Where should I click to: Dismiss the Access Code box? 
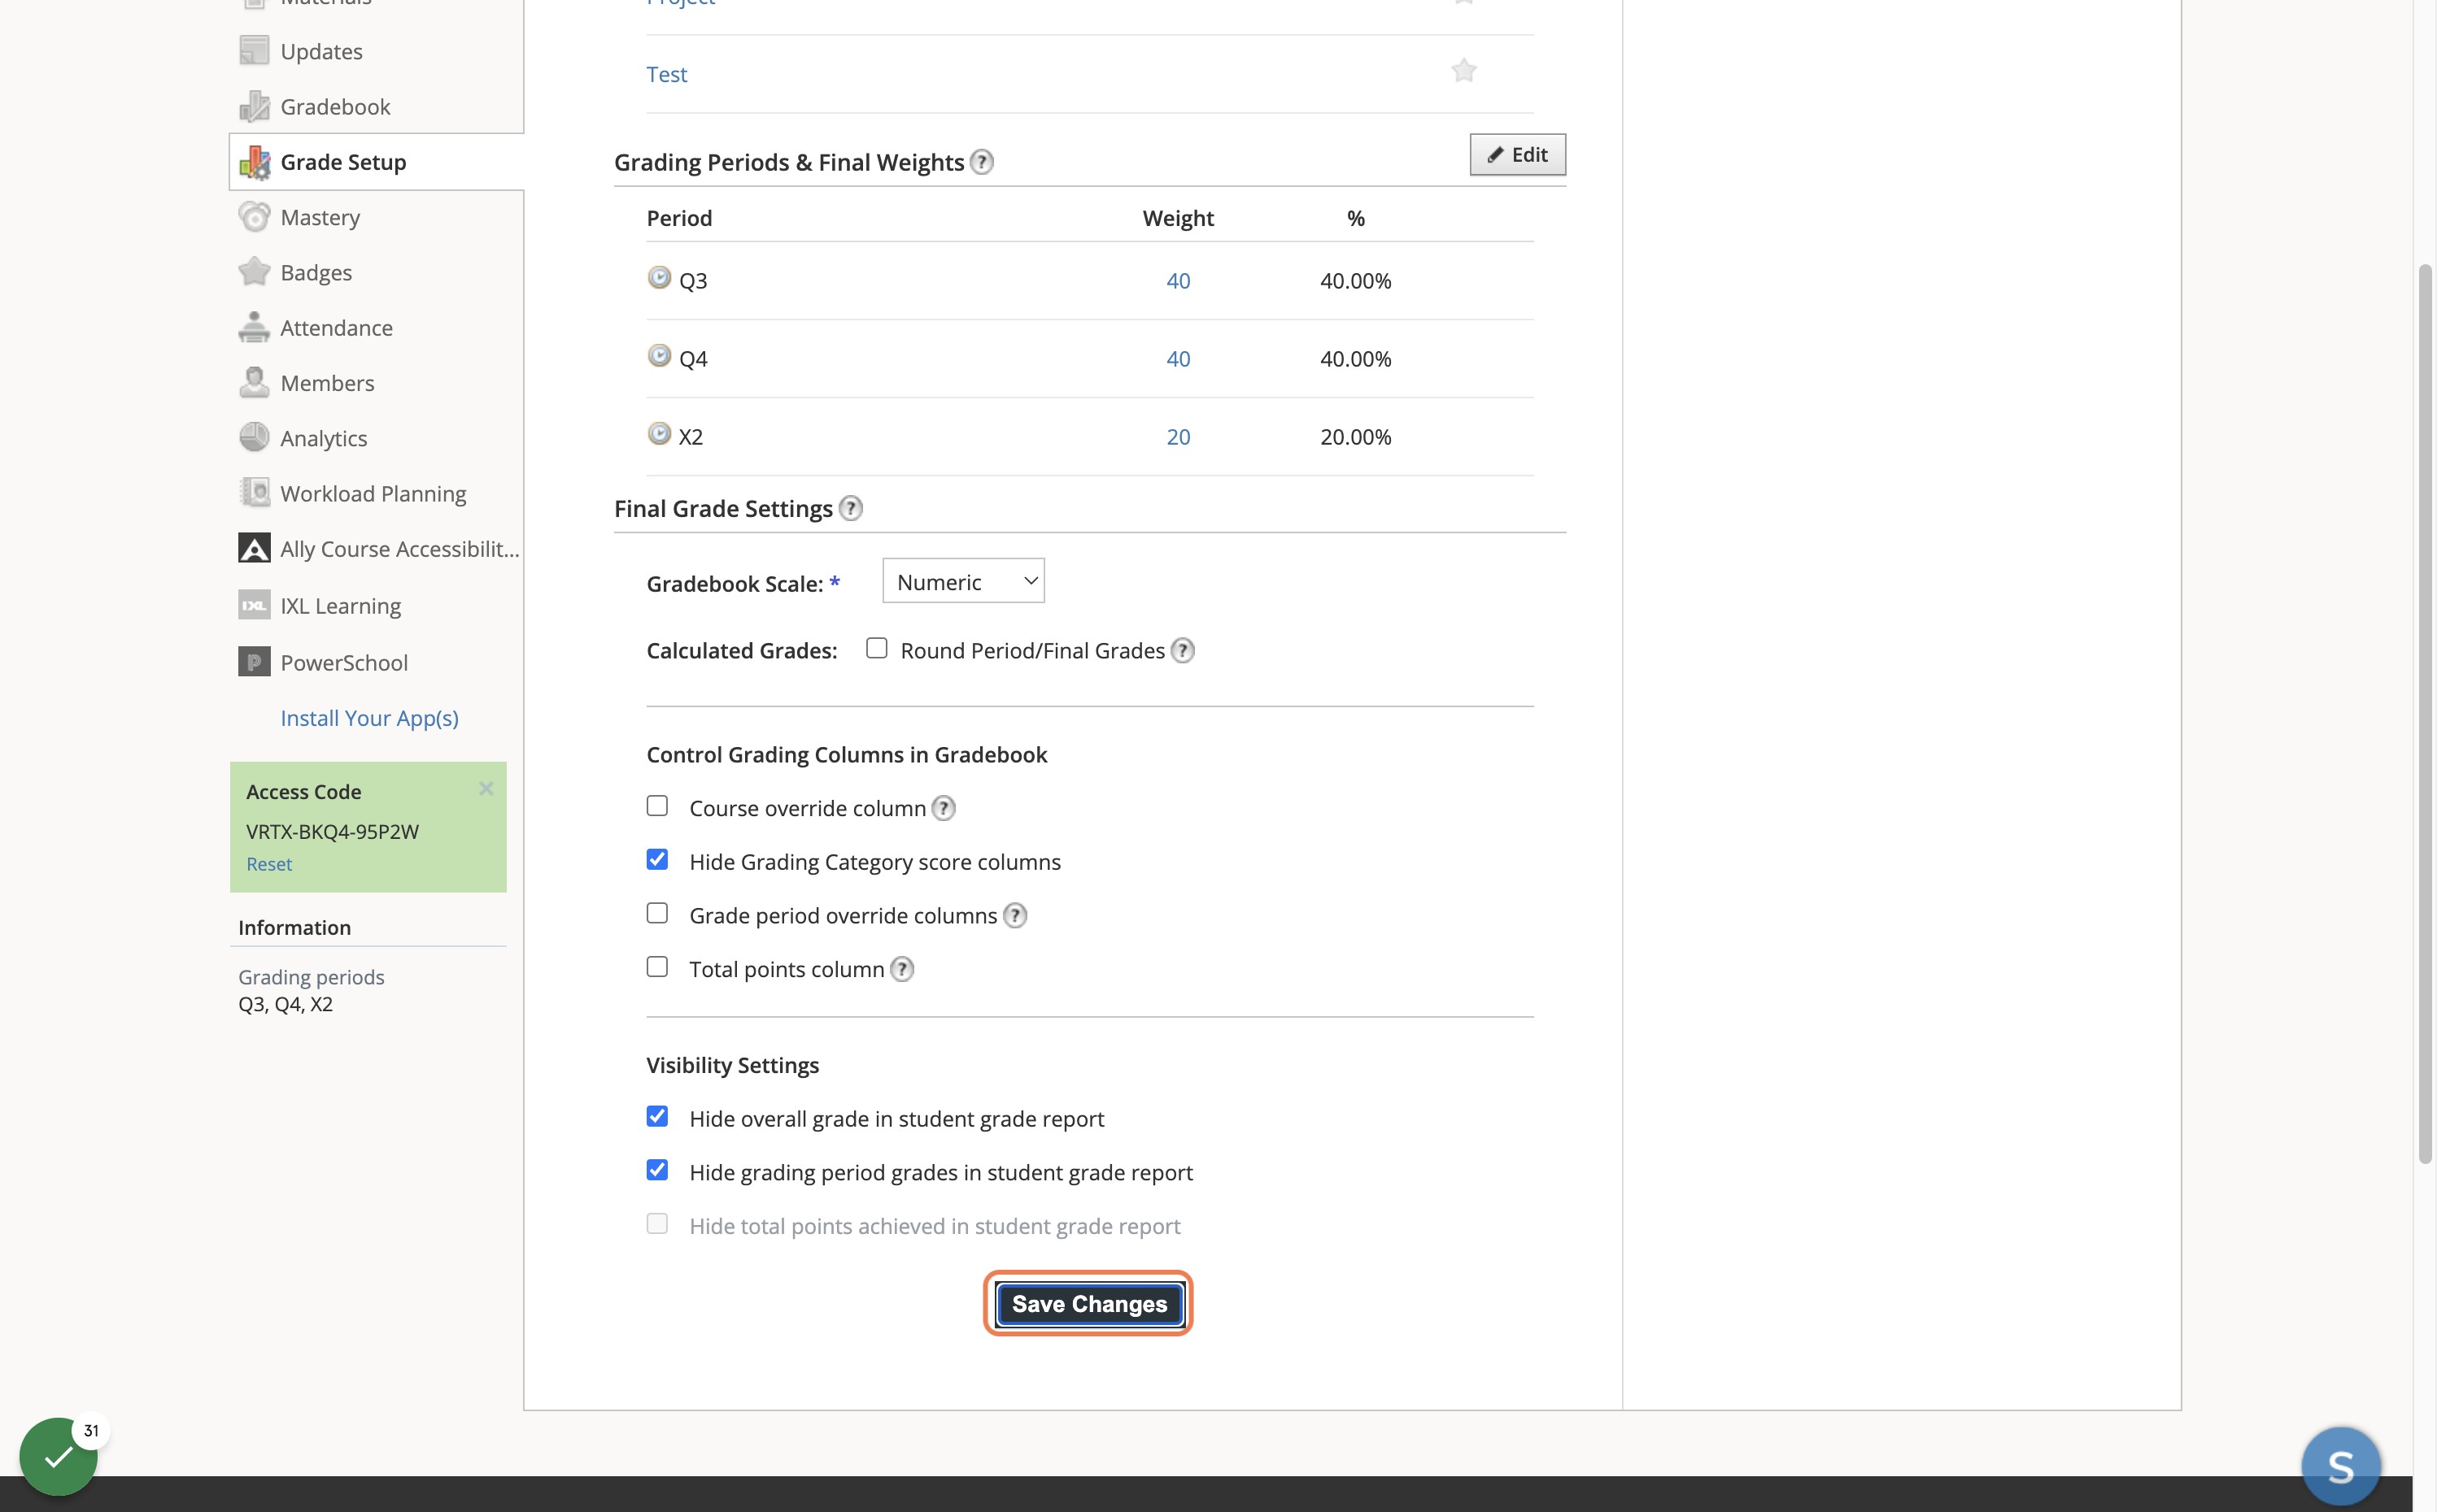(x=486, y=788)
